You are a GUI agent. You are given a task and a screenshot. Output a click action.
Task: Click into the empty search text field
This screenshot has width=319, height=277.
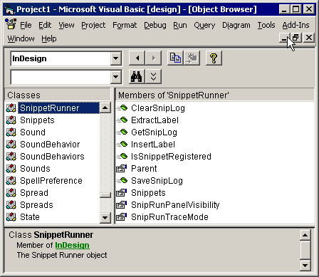[x=61, y=77]
